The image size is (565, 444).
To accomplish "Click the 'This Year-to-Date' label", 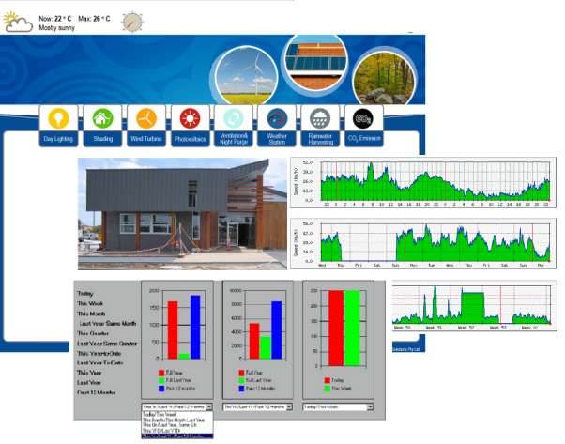I will coord(99,354).
